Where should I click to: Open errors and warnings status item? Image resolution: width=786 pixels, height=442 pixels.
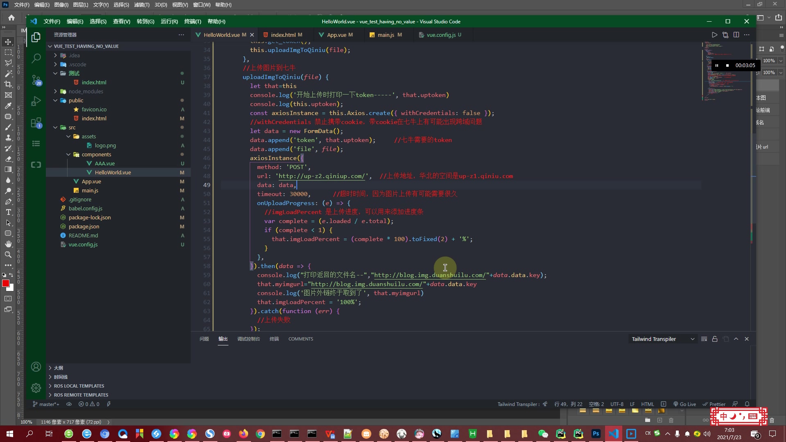(89, 404)
